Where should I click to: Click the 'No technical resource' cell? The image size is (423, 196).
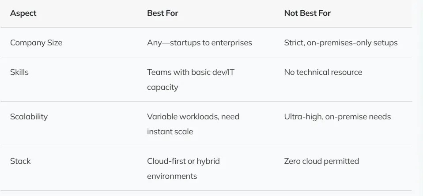pos(323,72)
